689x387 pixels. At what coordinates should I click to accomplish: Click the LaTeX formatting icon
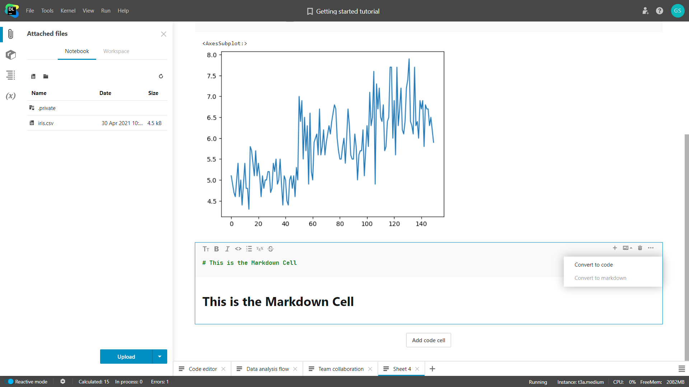pyautogui.click(x=260, y=249)
